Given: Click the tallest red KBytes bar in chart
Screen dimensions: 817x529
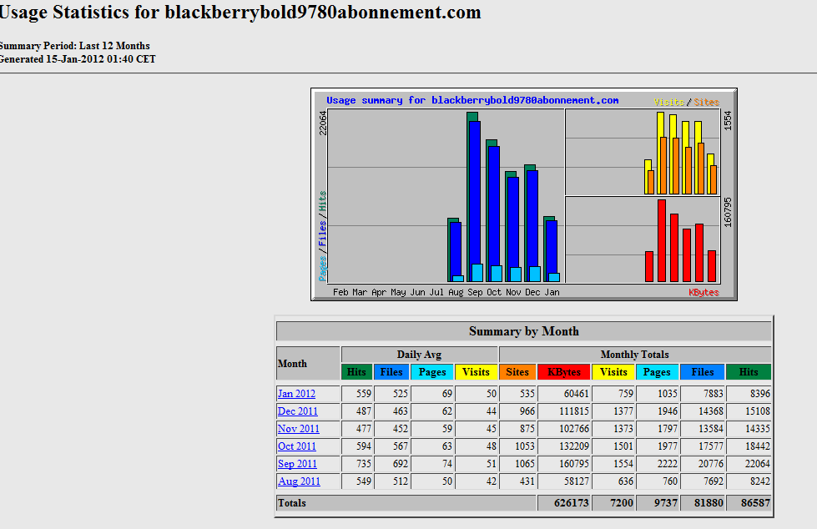Looking at the screenshot, I should (x=661, y=240).
